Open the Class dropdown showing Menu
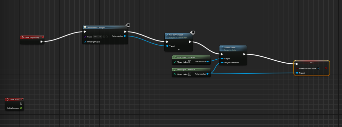Screen dimensions: 342x127 [97, 36]
